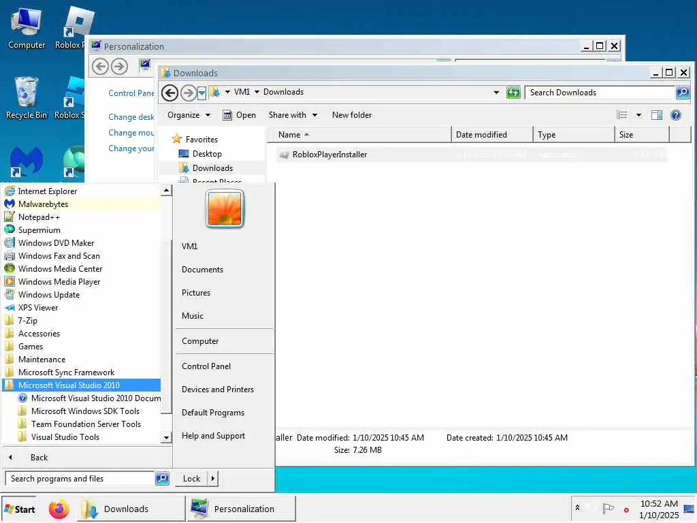Click the Supermium icon in Start menu
Screen dimensions: 697x523
[x=10, y=230]
